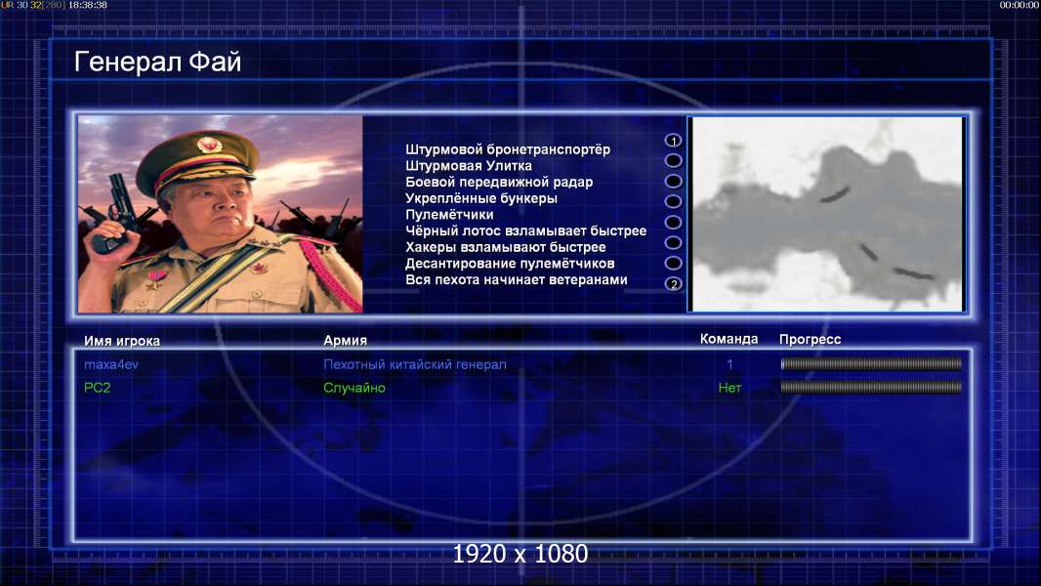The height and width of the screenshot is (586, 1041).
Task: Click 'Пехотный китайский генерал' army entry
Action: click(x=415, y=364)
